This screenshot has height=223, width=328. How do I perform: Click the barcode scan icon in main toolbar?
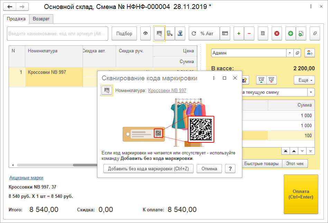pos(159,33)
